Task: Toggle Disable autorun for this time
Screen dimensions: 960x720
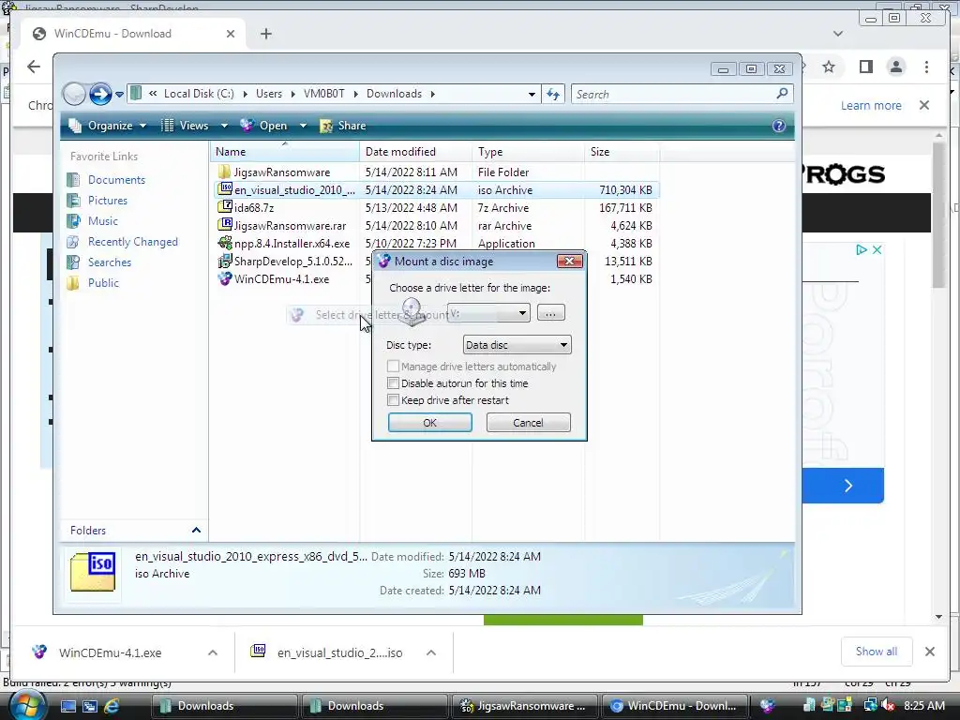Action: (393, 383)
